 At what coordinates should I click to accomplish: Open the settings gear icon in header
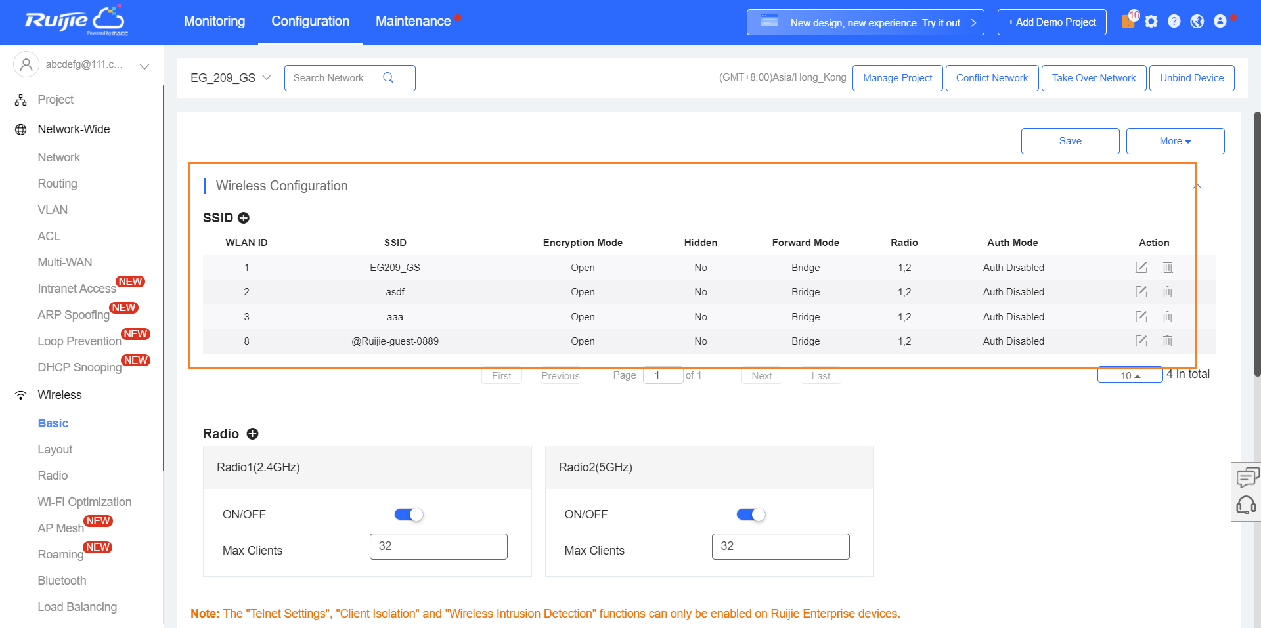coord(1151,22)
